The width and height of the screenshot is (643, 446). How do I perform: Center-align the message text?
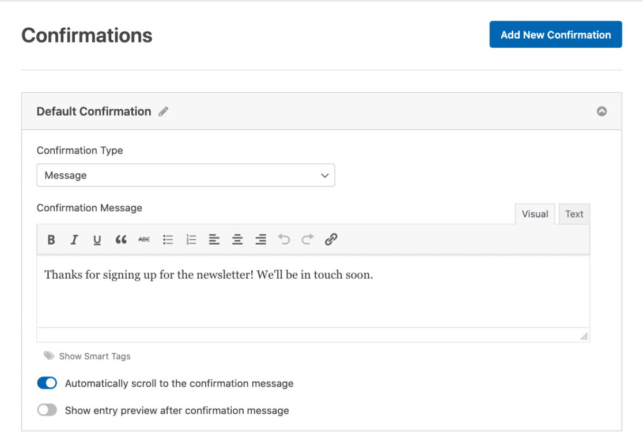[237, 239]
